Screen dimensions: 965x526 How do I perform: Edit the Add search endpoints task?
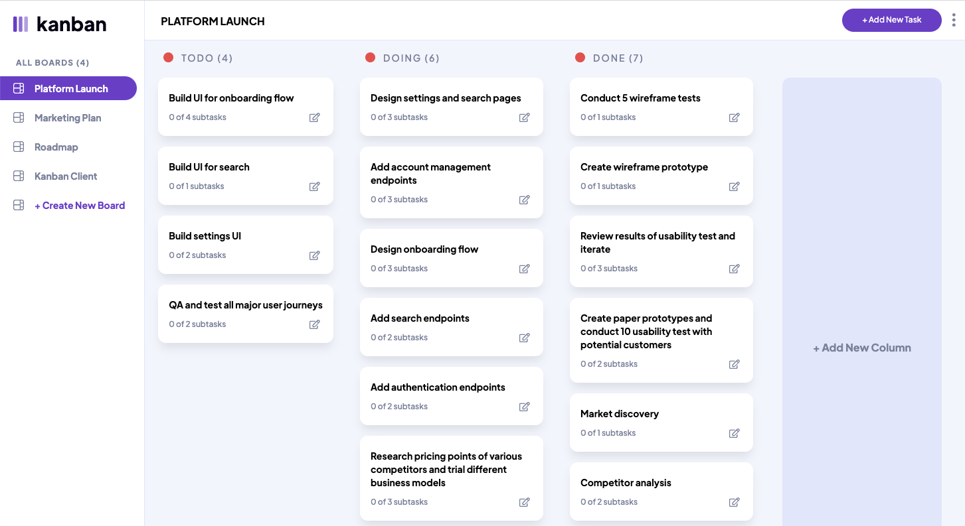coord(525,338)
